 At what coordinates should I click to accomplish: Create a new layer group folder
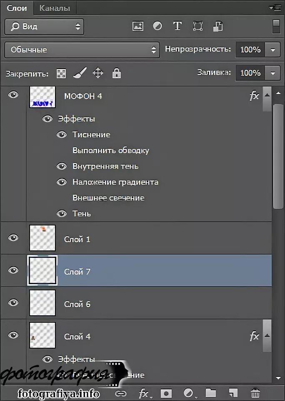coord(211,393)
